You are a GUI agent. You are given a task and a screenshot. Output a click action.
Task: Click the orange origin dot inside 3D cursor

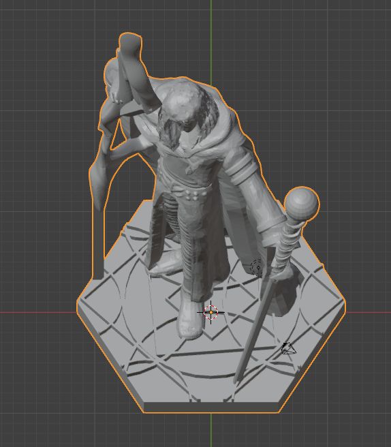(211, 312)
